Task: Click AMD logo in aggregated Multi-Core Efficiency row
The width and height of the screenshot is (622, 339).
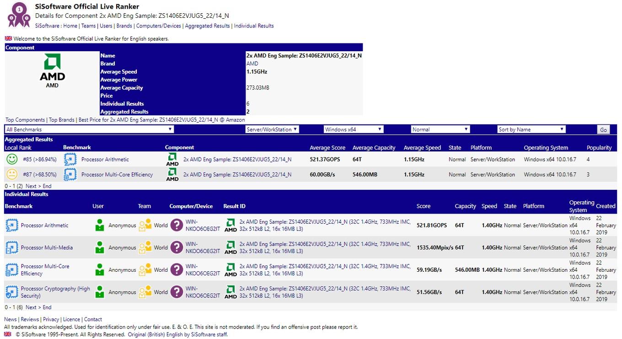Action: pos(172,174)
